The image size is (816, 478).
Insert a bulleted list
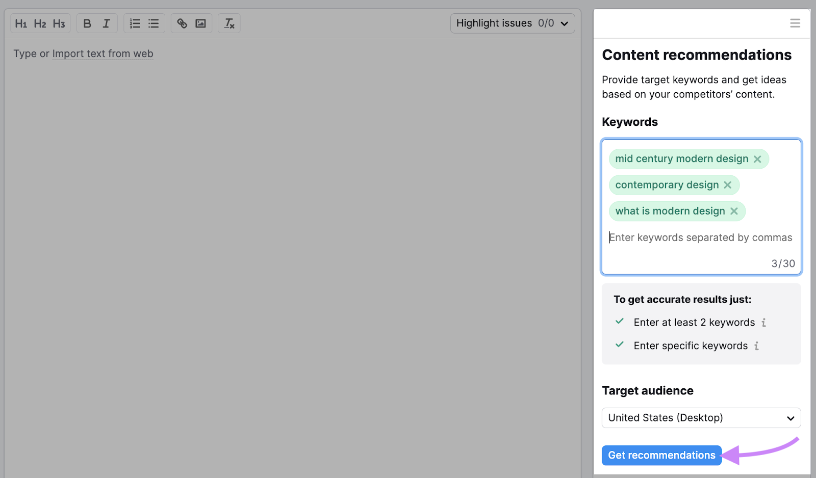(154, 23)
